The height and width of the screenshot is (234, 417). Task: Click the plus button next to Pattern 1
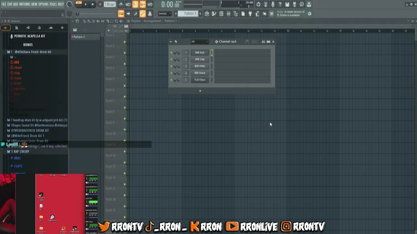click(200, 14)
